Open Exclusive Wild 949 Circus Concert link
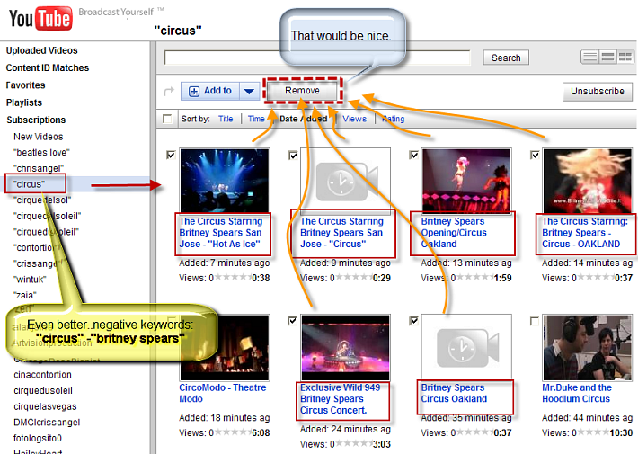Viewport: 638px width, 454px height. click(341, 399)
